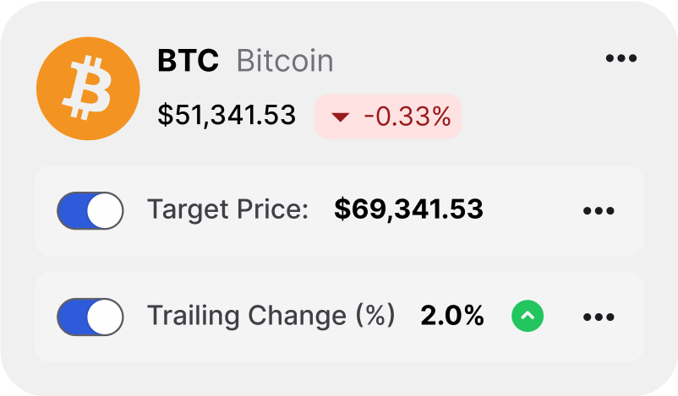Turn off the Trailing Change toggle
Image resolution: width=678 pixels, height=396 pixels.
pos(90,317)
